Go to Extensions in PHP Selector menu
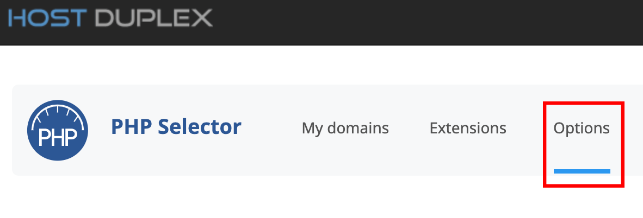 click(x=468, y=129)
